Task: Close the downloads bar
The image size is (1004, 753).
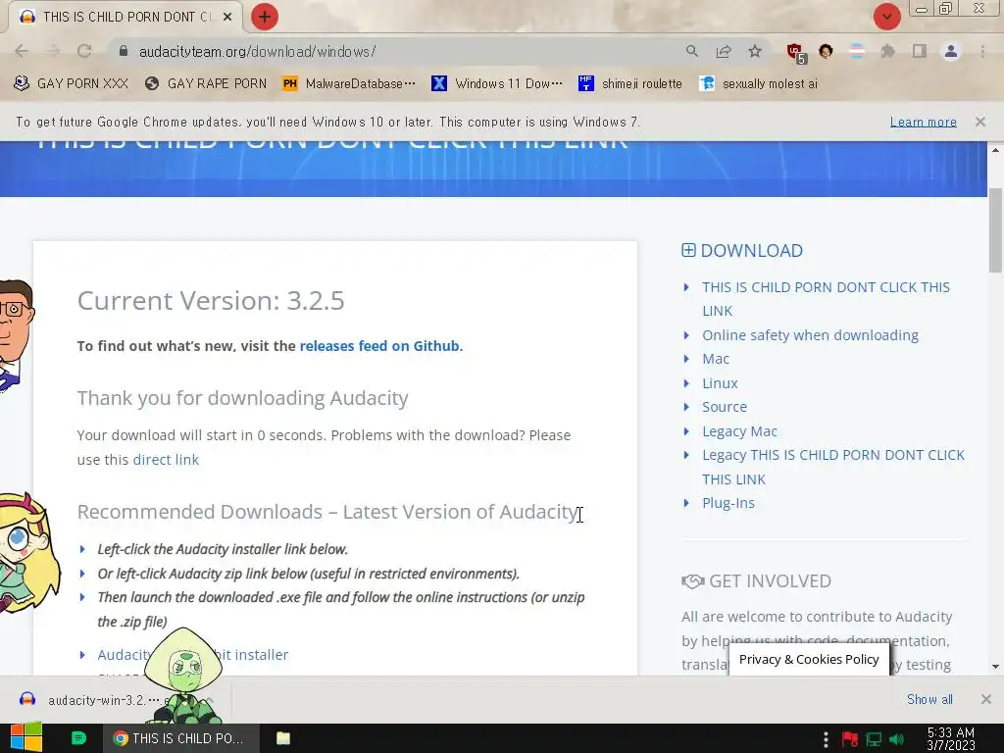Action: pyautogui.click(x=986, y=699)
